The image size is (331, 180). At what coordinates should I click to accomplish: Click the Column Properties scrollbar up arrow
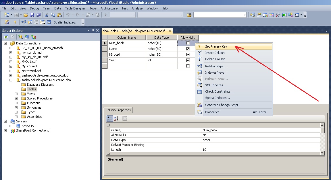(322, 125)
